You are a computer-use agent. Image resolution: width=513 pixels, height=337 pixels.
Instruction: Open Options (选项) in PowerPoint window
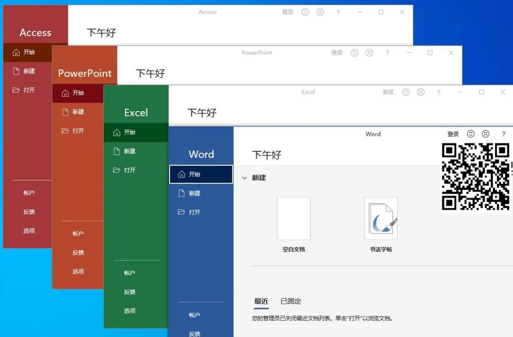point(78,271)
